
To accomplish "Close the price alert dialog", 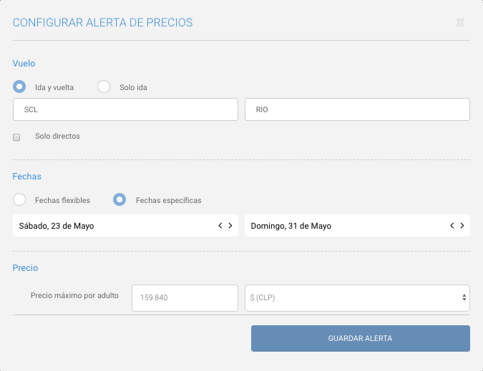I will tap(460, 22).
